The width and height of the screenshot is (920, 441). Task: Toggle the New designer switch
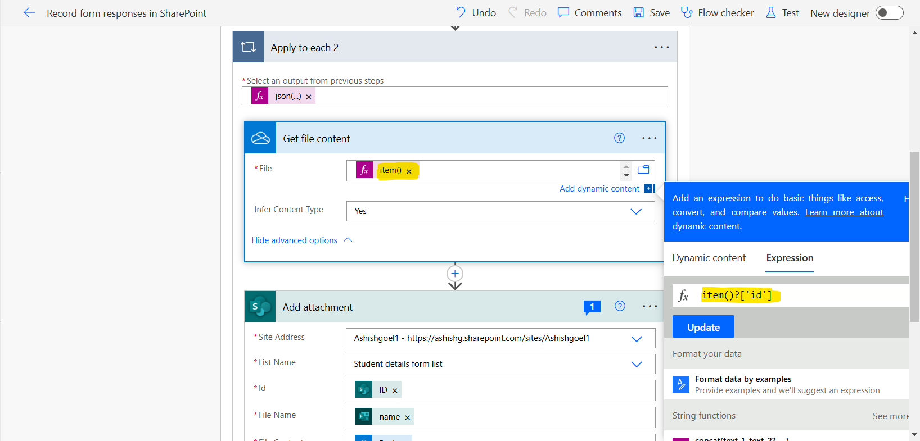(x=889, y=13)
